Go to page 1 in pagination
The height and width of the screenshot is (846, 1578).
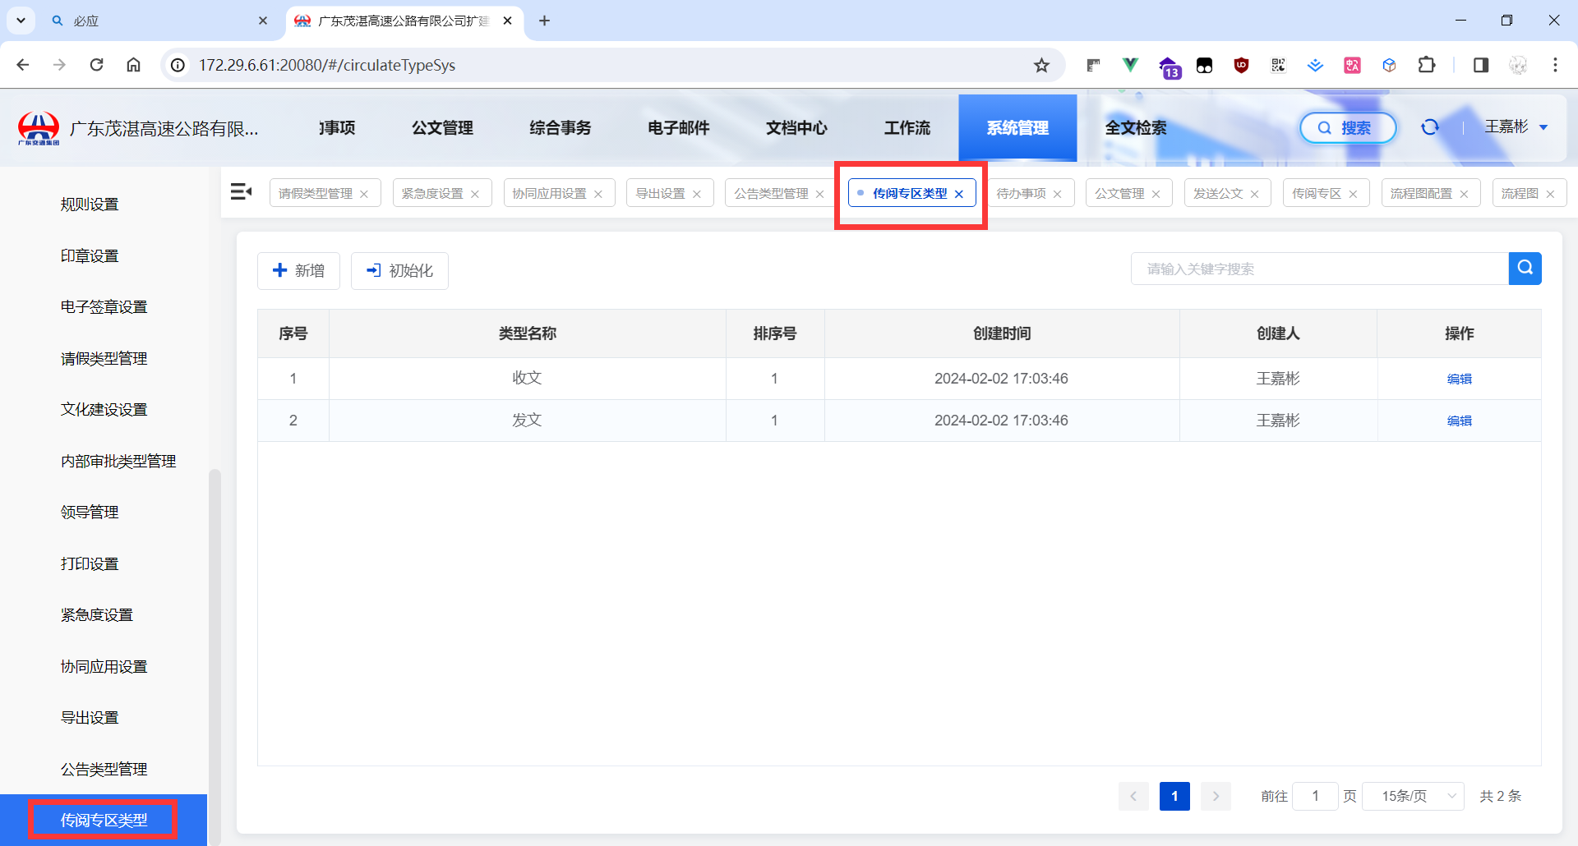coord(1174,796)
